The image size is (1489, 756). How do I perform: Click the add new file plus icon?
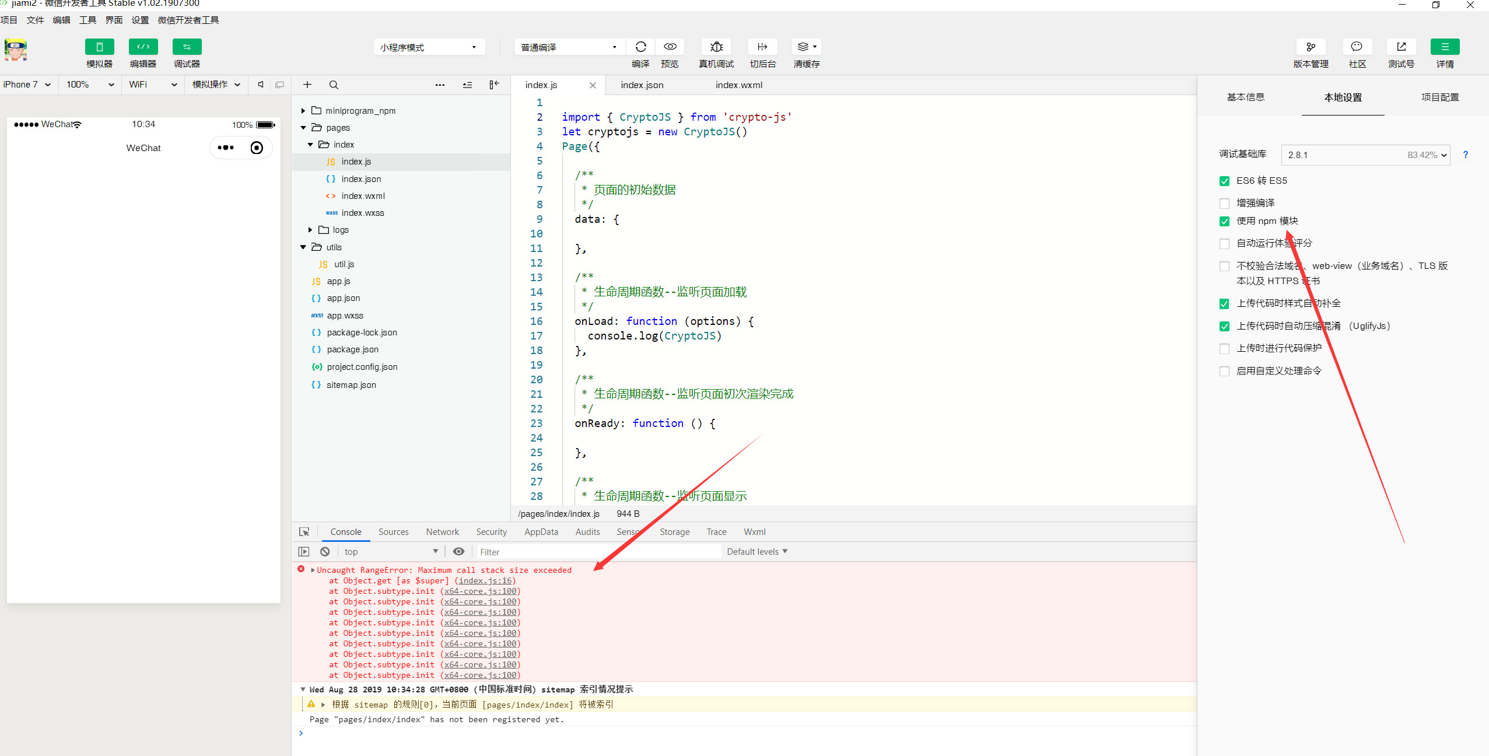307,85
